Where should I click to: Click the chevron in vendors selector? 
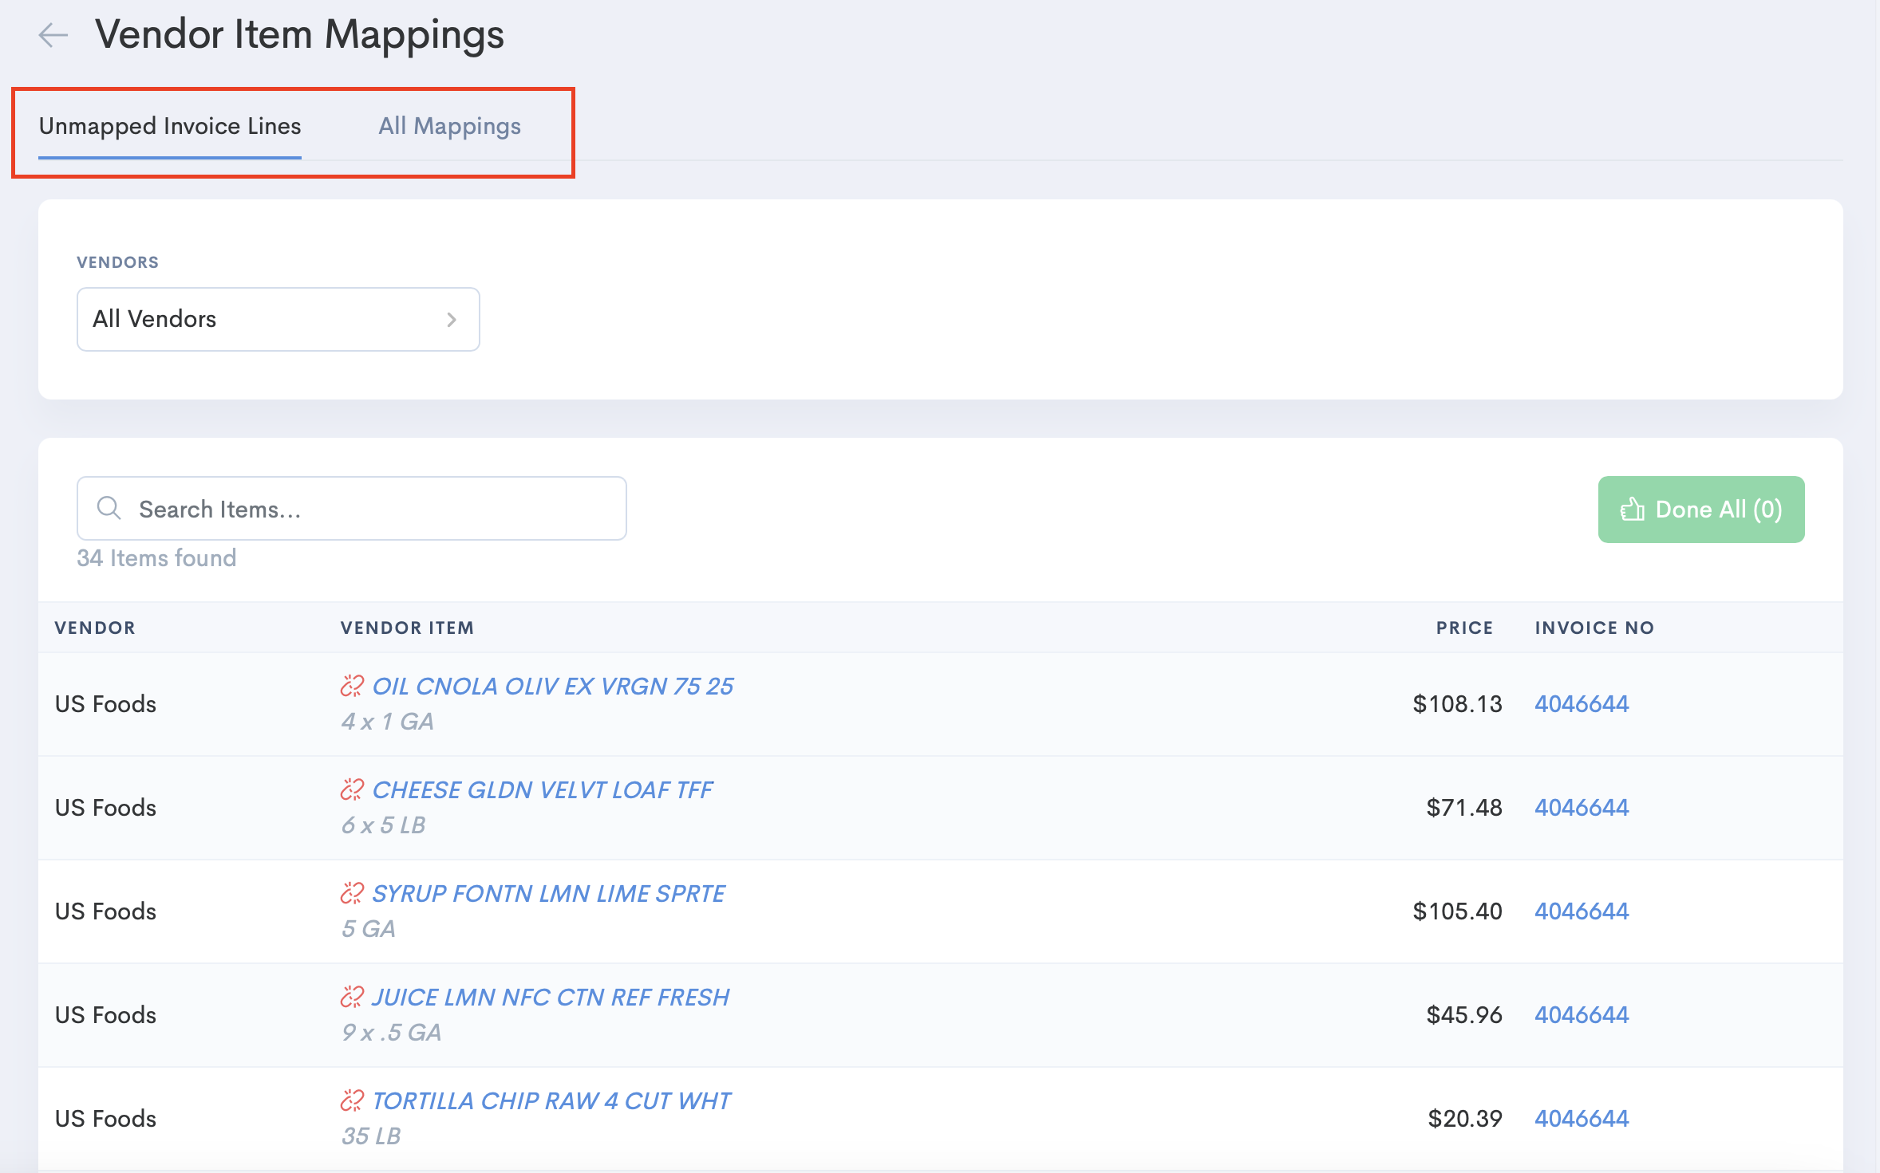pos(452,320)
